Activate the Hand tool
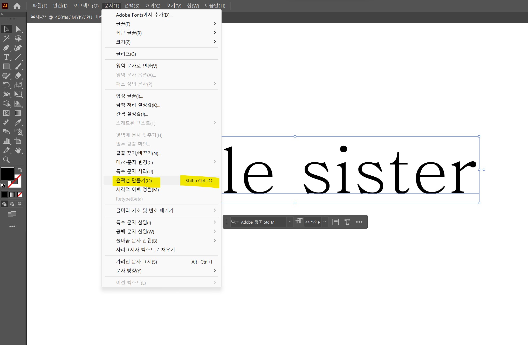Viewport: 528px width, 345px height. click(x=18, y=150)
